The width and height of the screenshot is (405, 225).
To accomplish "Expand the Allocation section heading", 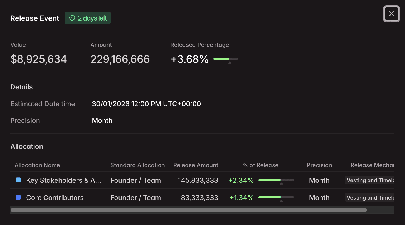I will click(x=27, y=146).
